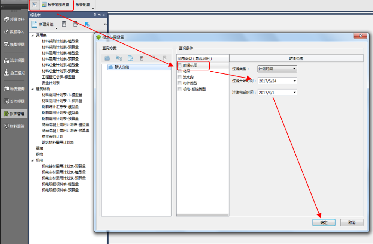Viewport: 373px width, 244px height.
Task: Show more 报表树 toolbar items via » chevron
Action: point(105,24)
